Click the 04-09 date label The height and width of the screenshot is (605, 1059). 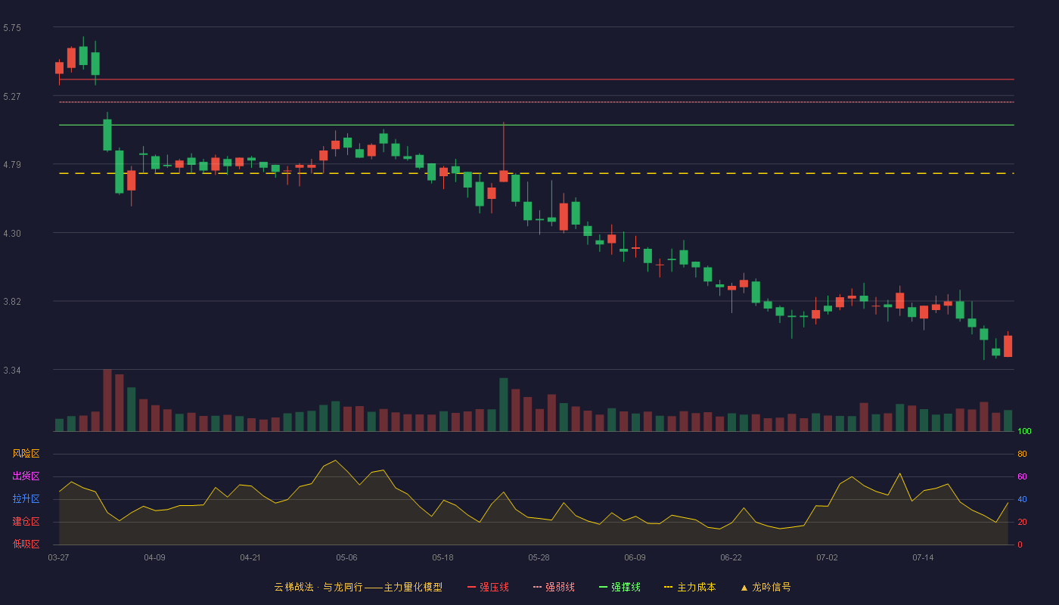click(154, 557)
